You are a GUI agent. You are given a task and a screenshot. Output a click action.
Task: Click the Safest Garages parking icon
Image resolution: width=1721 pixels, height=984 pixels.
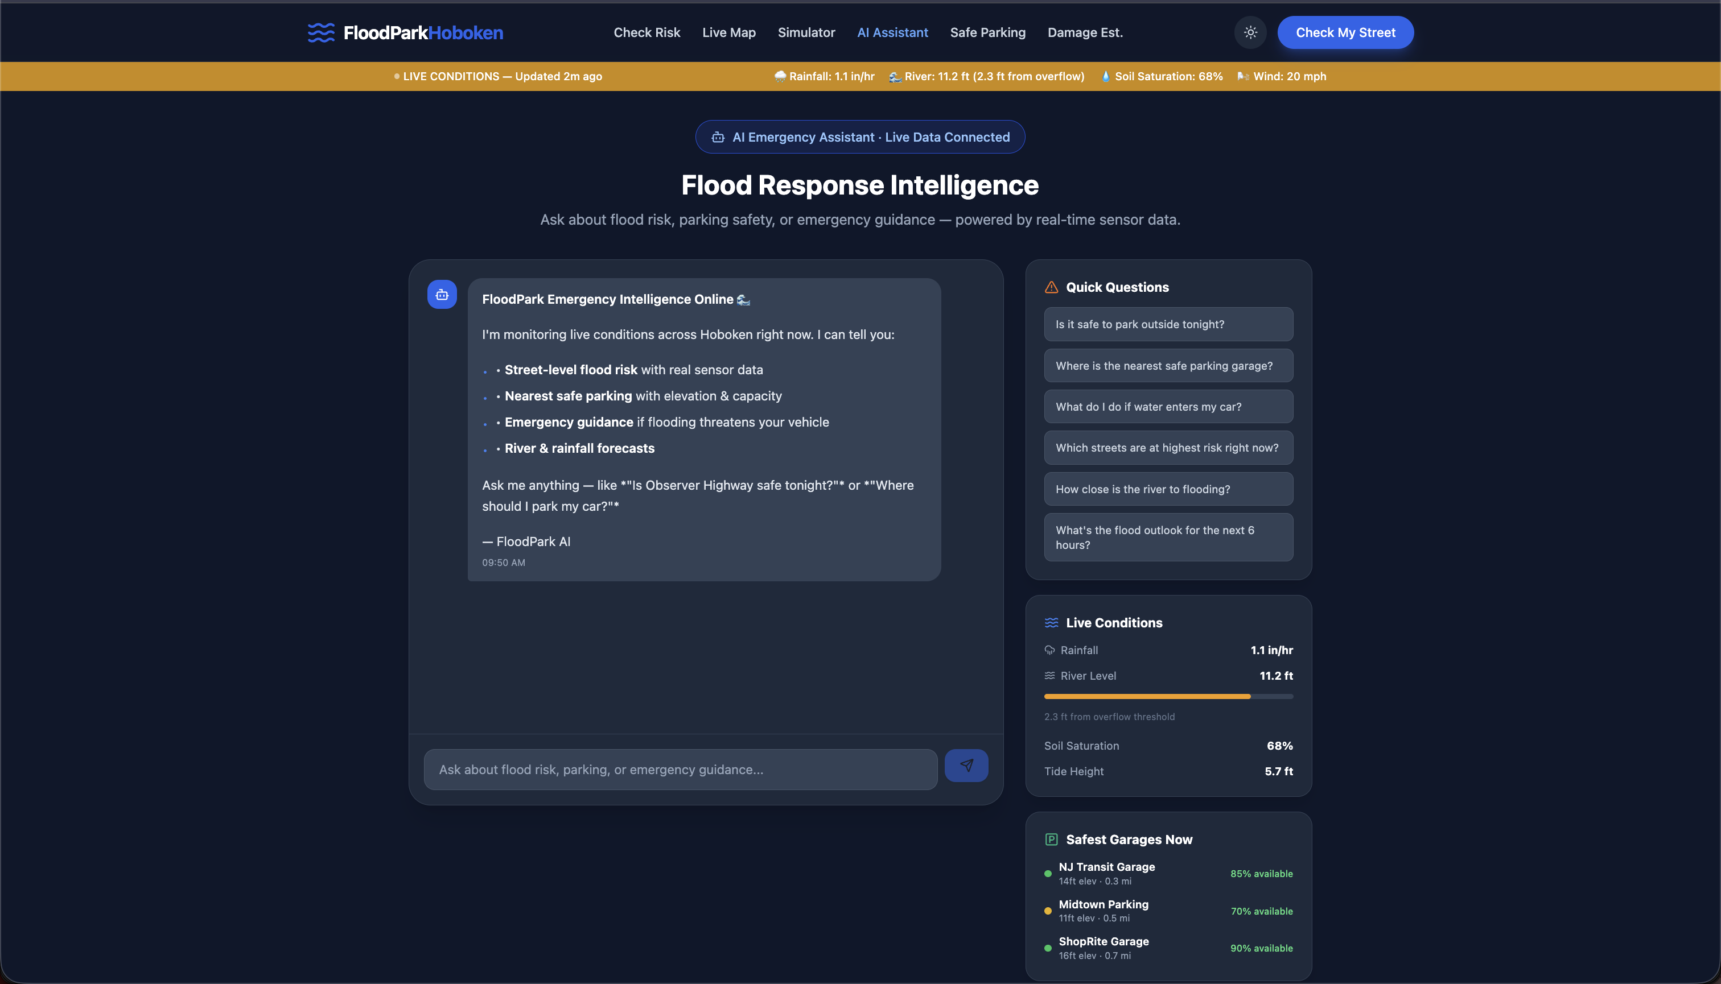[1052, 840]
